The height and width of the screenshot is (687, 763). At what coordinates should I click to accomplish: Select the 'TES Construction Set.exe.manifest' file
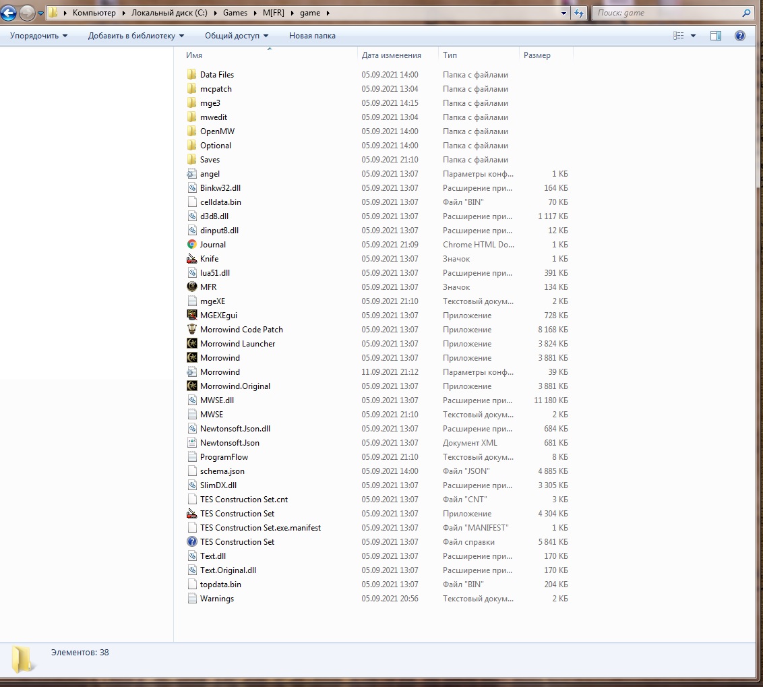pos(260,527)
